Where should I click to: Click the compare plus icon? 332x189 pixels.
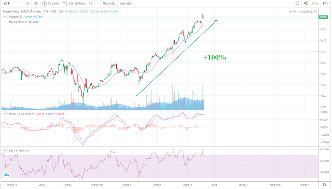tap(44, 4)
